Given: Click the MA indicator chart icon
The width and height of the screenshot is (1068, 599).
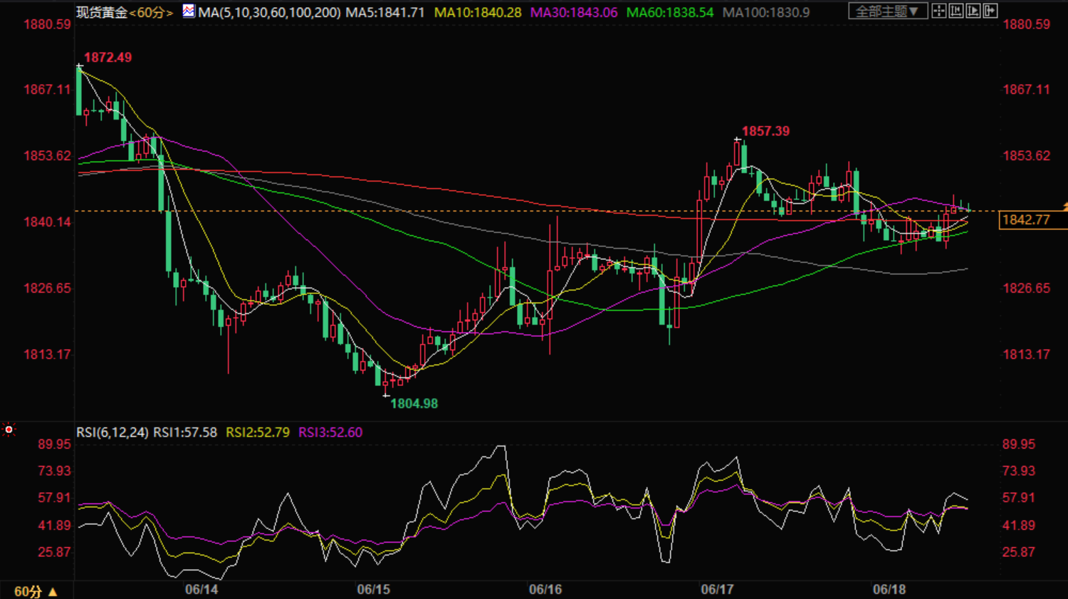Looking at the screenshot, I should click(189, 11).
